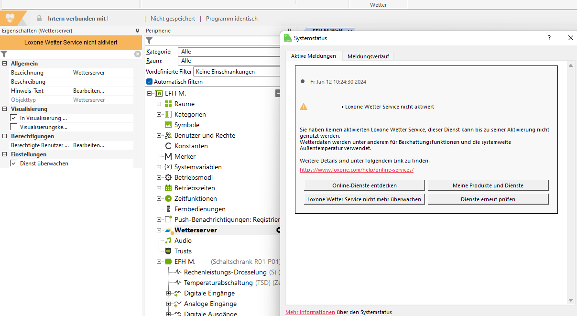Expand the Betriebsmodi node
The height and width of the screenshot is (316, 577).
click(159, 177)
